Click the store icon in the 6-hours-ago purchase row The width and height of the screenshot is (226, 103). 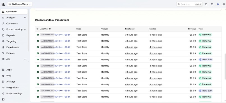(38, 97)
